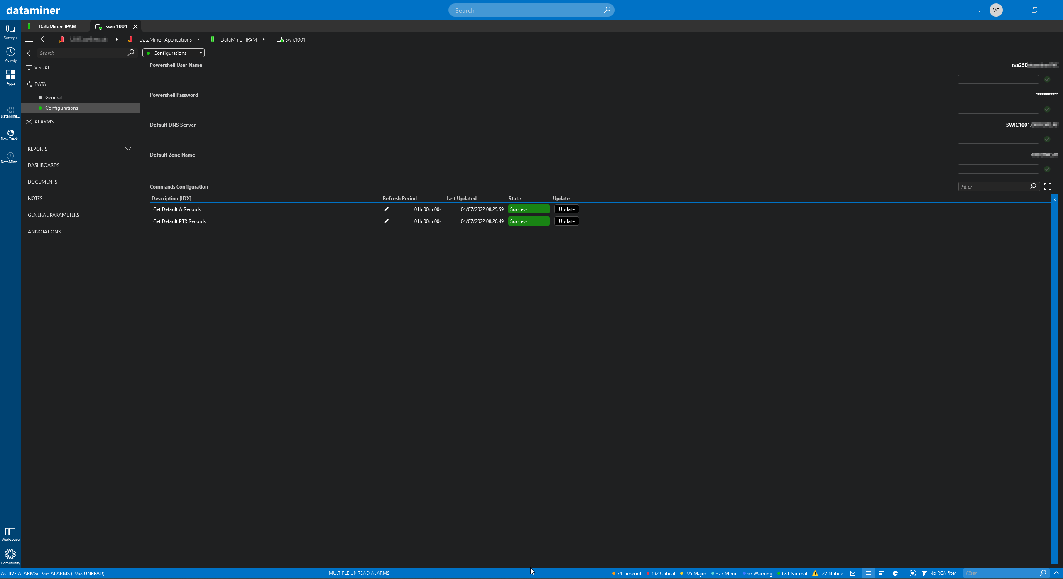Click the focus target icon in alarm bar
Image resolution: width=1063 pixels, height=579 pixels.
(x=912, y=573)
